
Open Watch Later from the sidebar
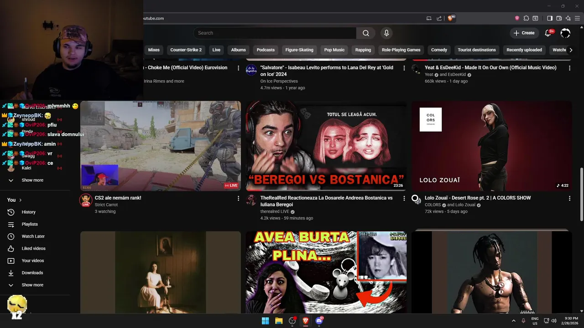click(33, 236)
